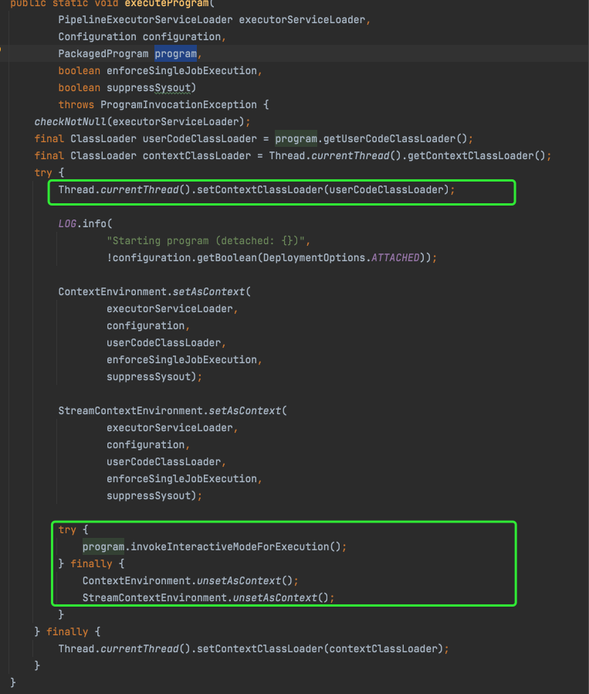
Task: Click 'contextClassLoader' variable declaration name
Action: click(x=197, y=156)
